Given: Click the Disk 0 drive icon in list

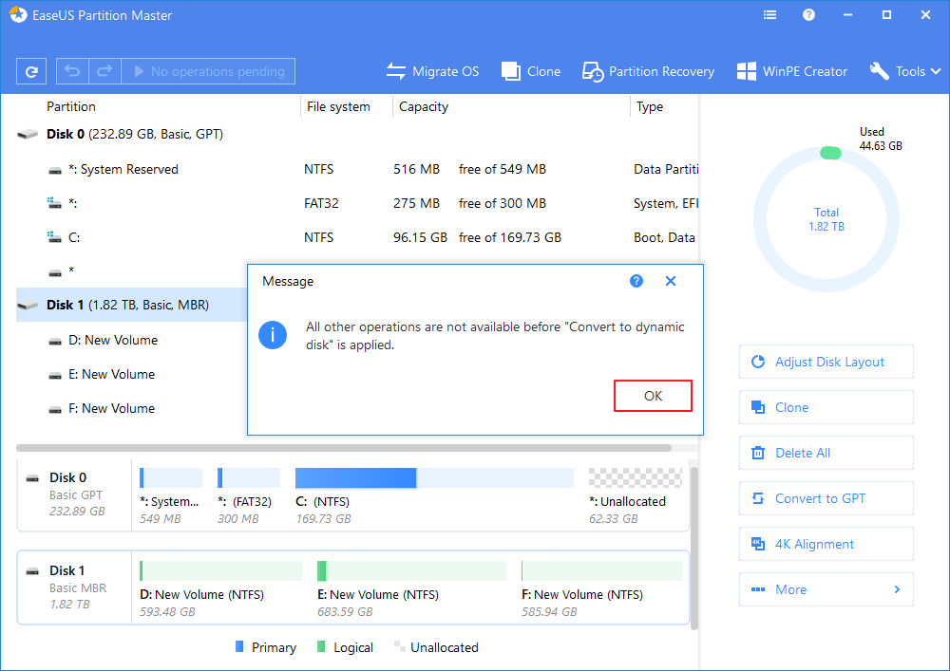Looking at the screenshot, I should coord(28,135).
